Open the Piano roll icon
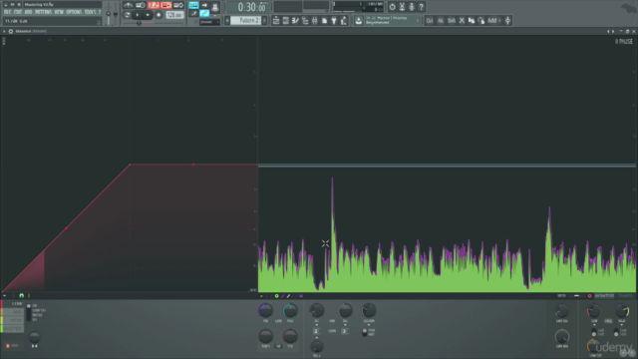The image size is (638, 359). point(295,20)
